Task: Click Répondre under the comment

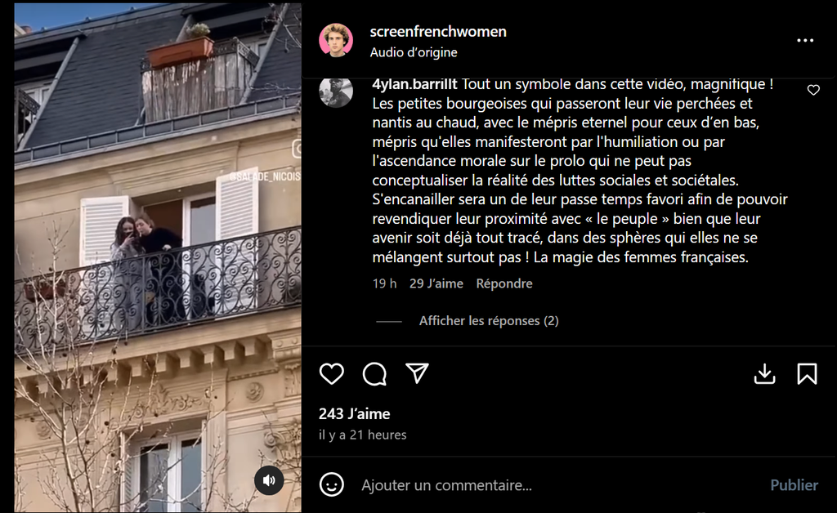Action: [504, 283]
